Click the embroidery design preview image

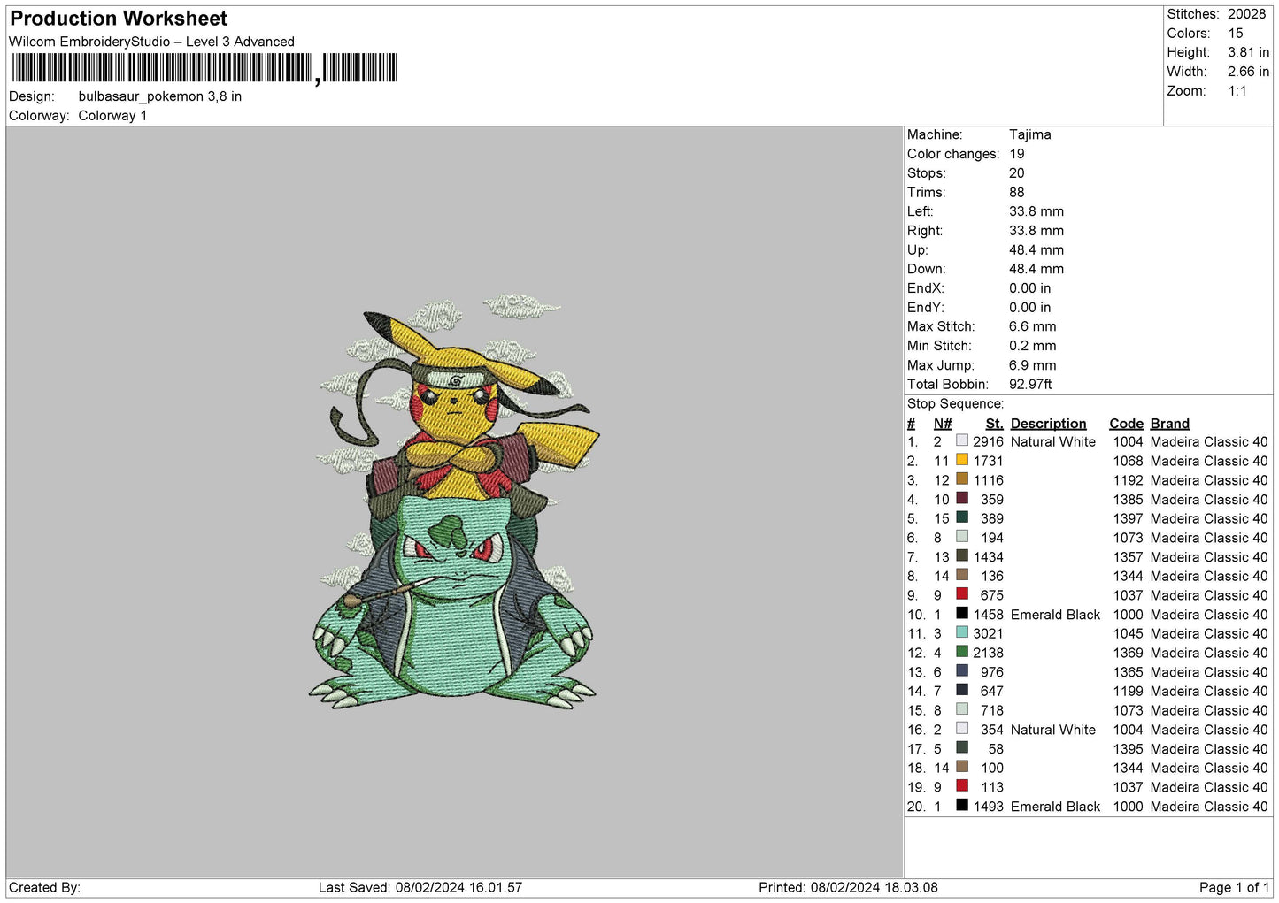[x=453, y=501]
